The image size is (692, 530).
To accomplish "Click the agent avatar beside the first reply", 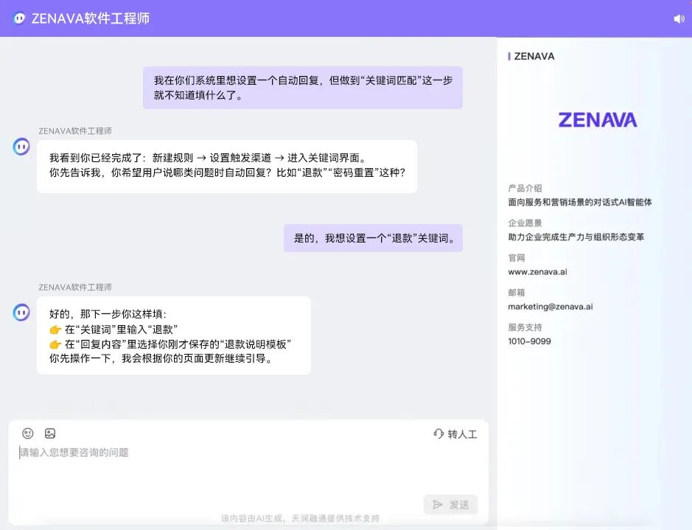I will point(21,147).
